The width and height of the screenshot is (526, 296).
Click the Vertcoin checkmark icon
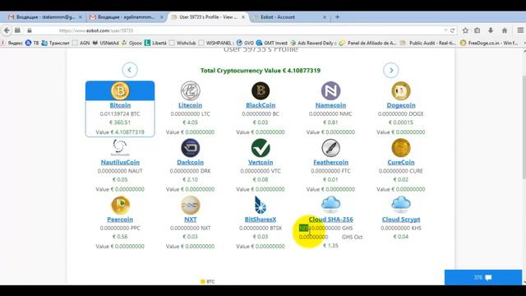(261, 148)
